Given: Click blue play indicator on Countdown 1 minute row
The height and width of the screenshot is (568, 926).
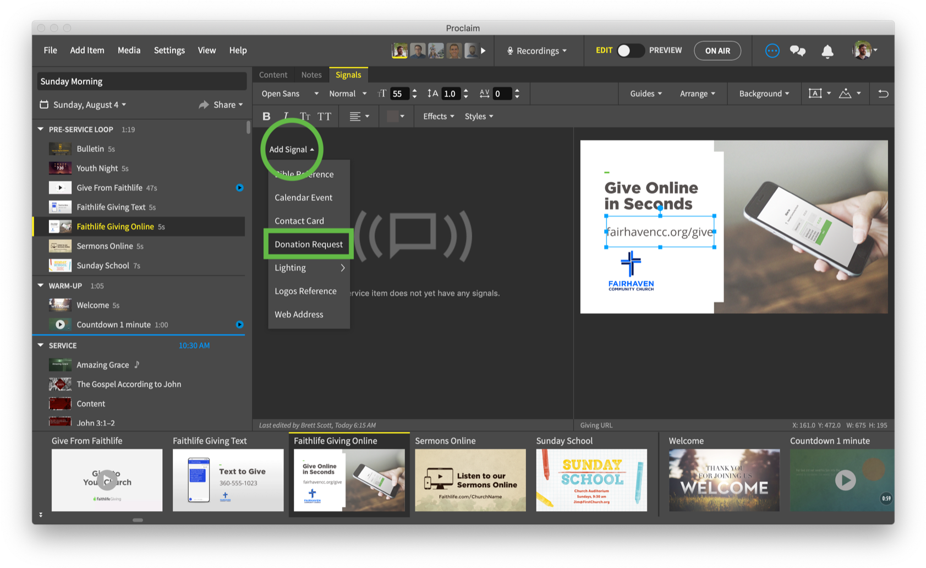Looking at the screenshot, I should [x=239, y=325].
